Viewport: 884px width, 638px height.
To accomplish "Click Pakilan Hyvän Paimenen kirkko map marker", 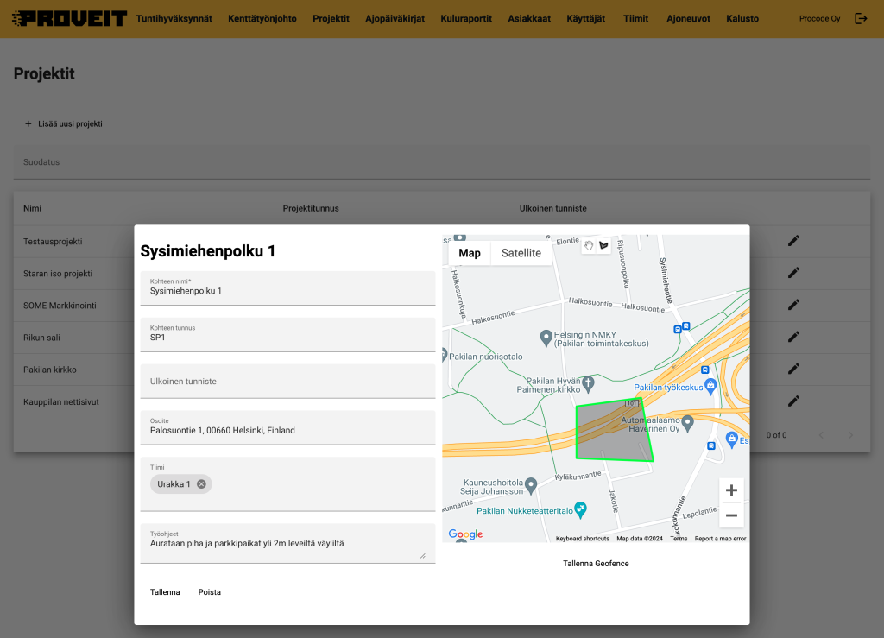I will tap(588, 384).
